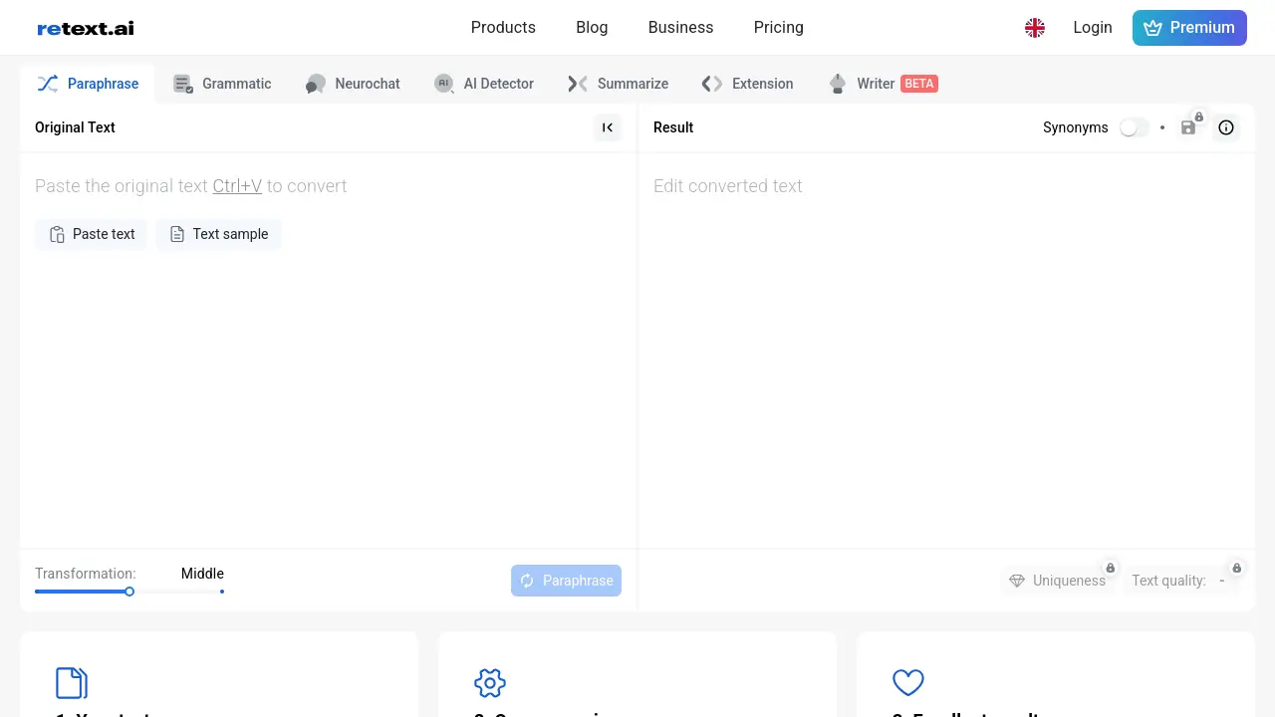Image resolution: width=1275 pixels, height=717 pixels.
Task: Click the Paraphrase shuffle-arrows tab icon
Action: 48,84
